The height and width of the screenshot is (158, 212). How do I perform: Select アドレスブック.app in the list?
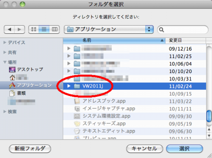pyautogui.click(x=104, y=101)
